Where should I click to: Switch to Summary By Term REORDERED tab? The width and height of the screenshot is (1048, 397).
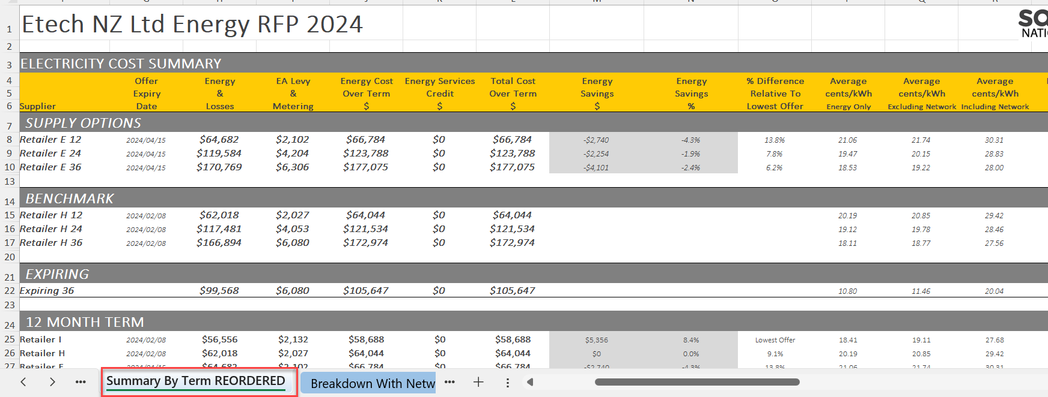(196, 381)
